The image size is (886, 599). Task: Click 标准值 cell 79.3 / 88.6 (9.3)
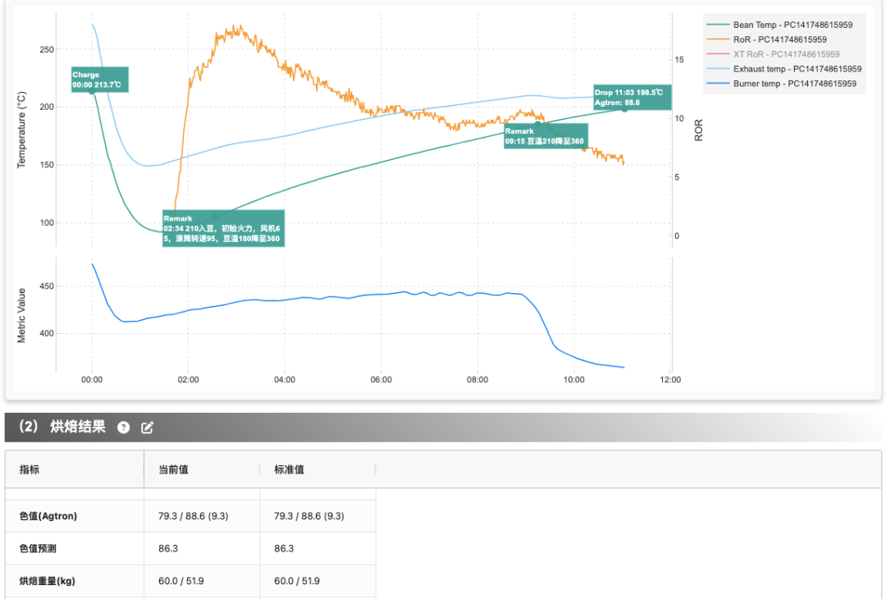pyautogui.click(x=317, y=516)
